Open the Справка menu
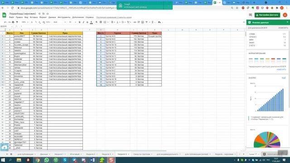The height and width of the screenshot is (163, 290). 90,17
